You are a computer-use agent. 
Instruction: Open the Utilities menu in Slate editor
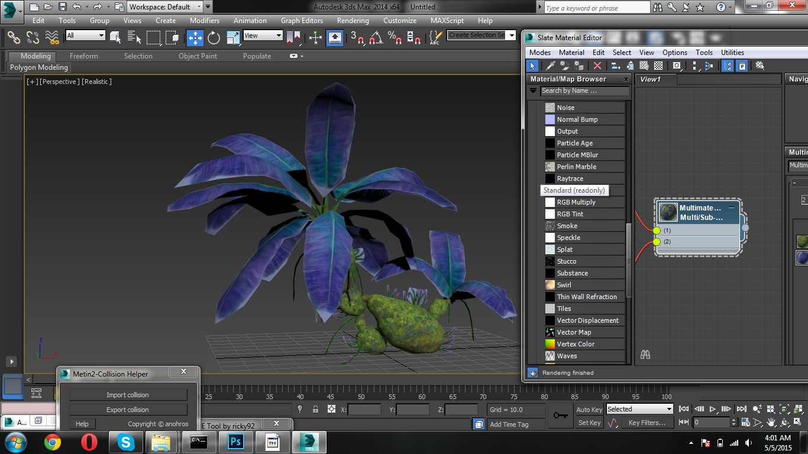pos(732,52)
